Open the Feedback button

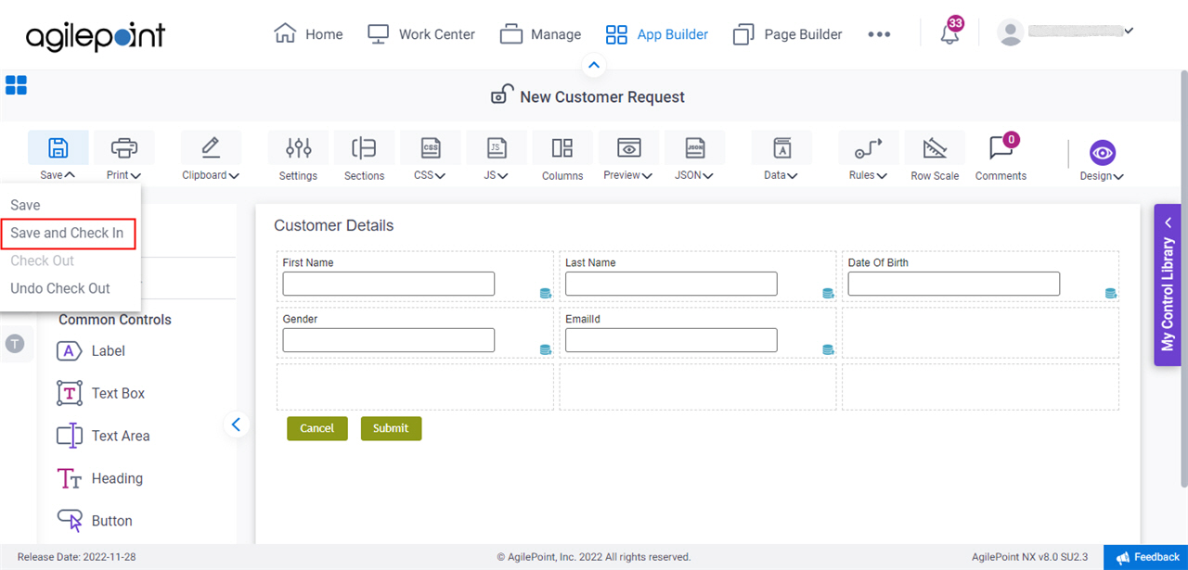[1145, 557]
